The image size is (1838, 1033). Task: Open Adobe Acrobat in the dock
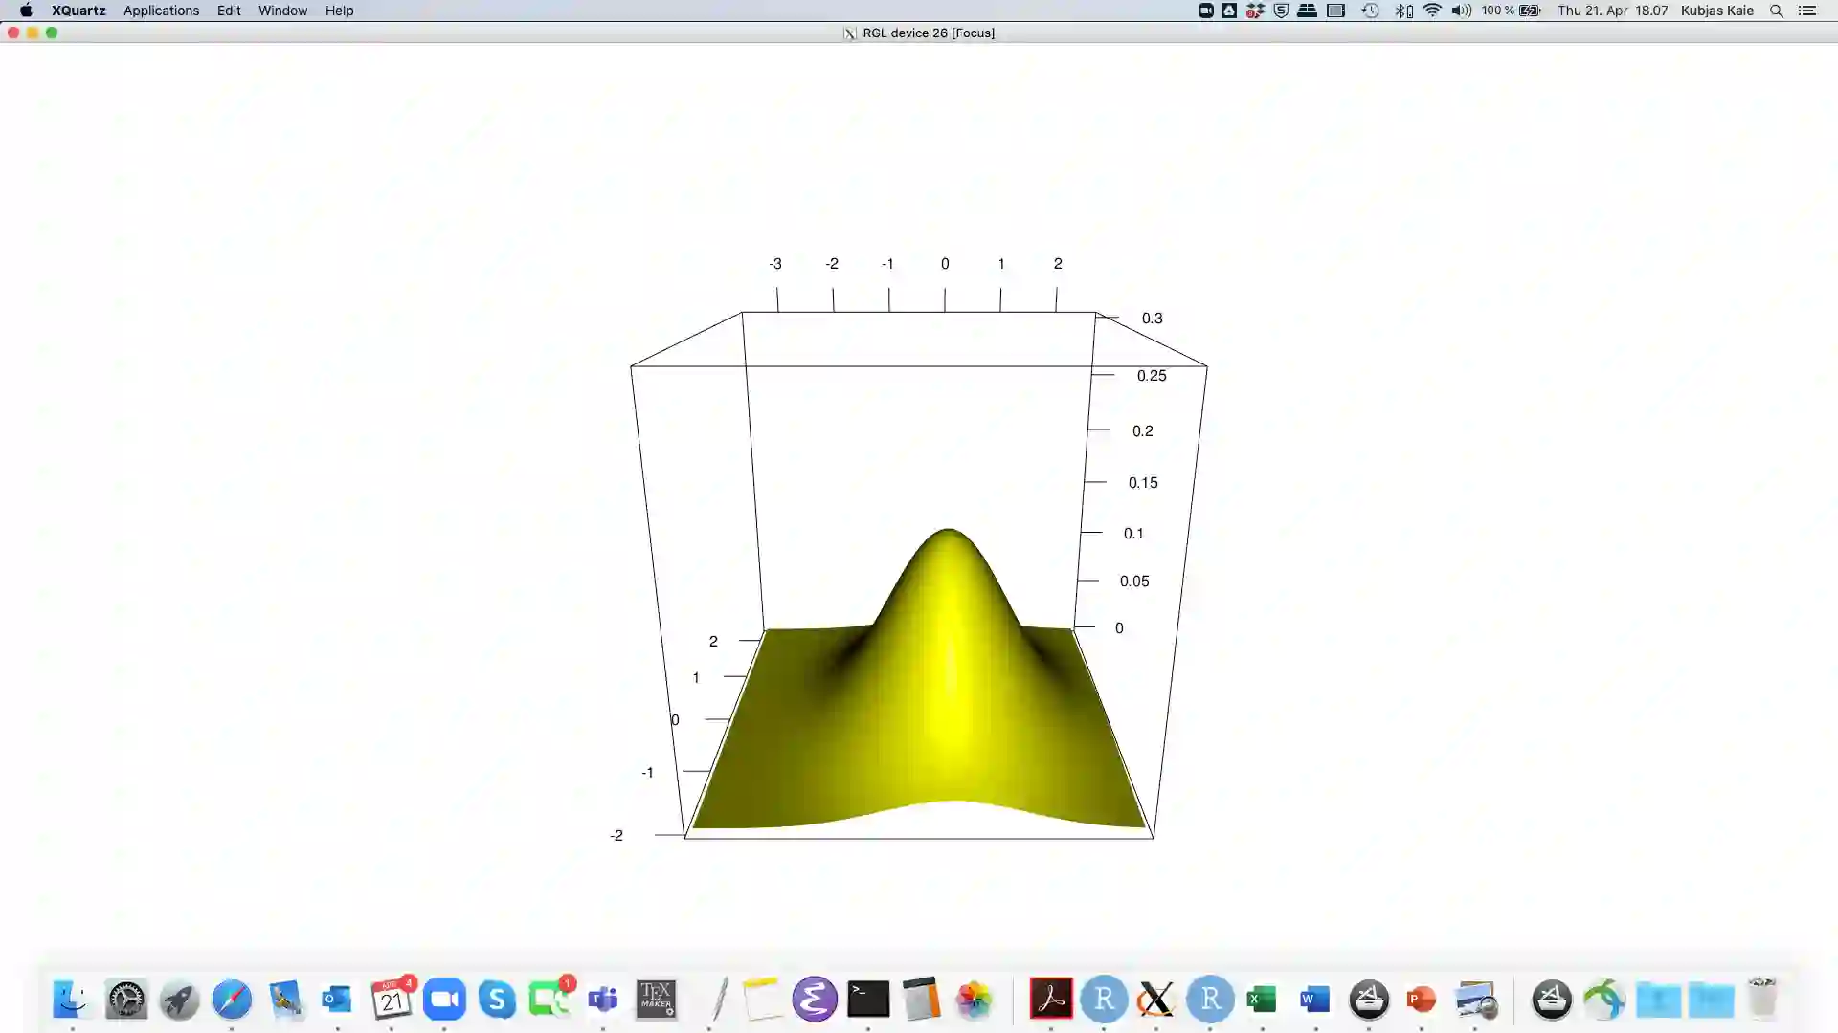(x=1050, y=1000)
